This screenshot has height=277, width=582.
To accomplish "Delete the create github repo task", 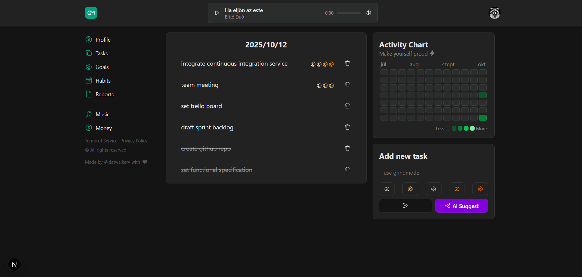I will click(347, 149).
